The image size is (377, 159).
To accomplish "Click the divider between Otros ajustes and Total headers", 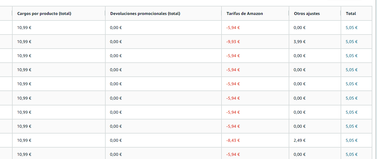I will 341,13.
